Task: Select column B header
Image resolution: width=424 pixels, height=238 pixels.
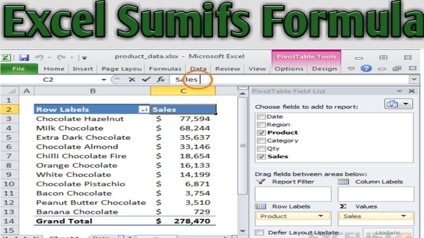Action: pyautogui.click(x=93, y=91)
